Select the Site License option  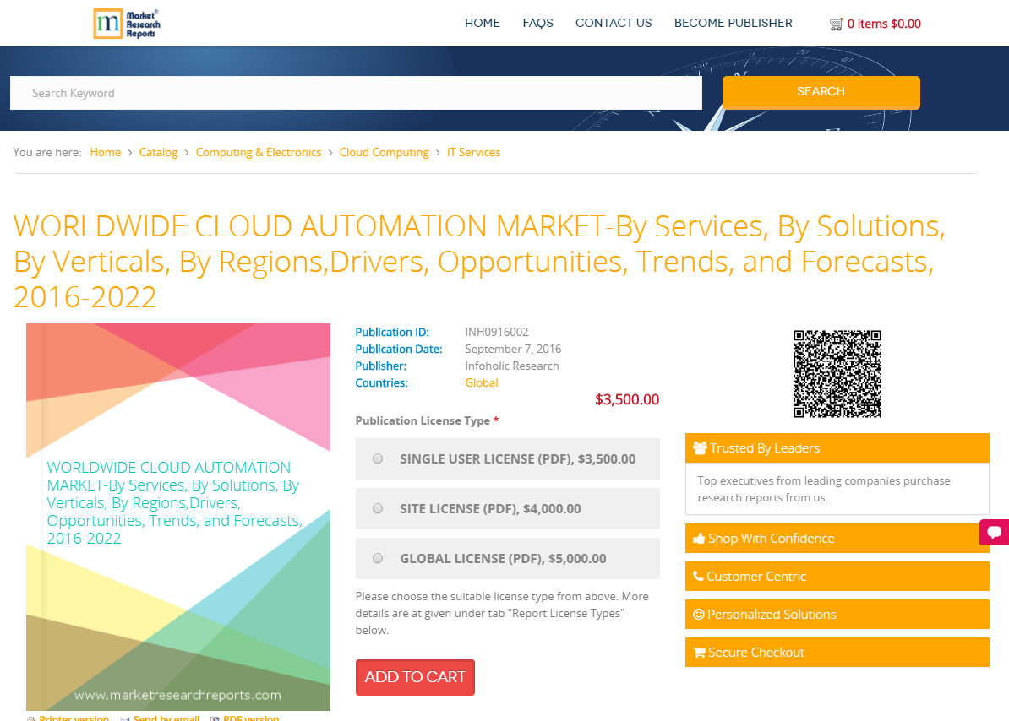click(x=378, y=507)
